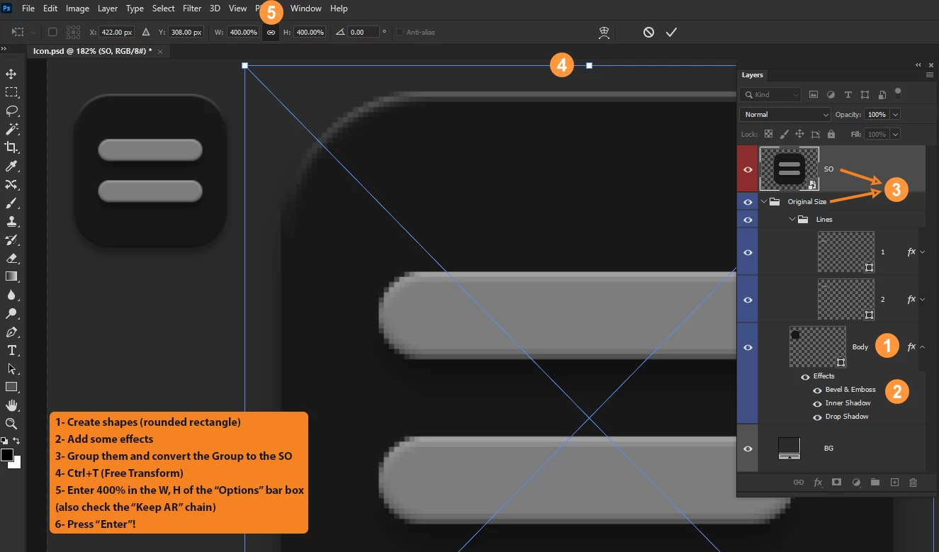Image resolution: width=939 pixels, height=552 pixels.
Task: Select the Zoom tool
Action: pos(11,424)
